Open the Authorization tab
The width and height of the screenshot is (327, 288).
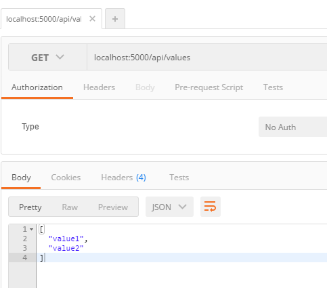click(x=37, y=87)
